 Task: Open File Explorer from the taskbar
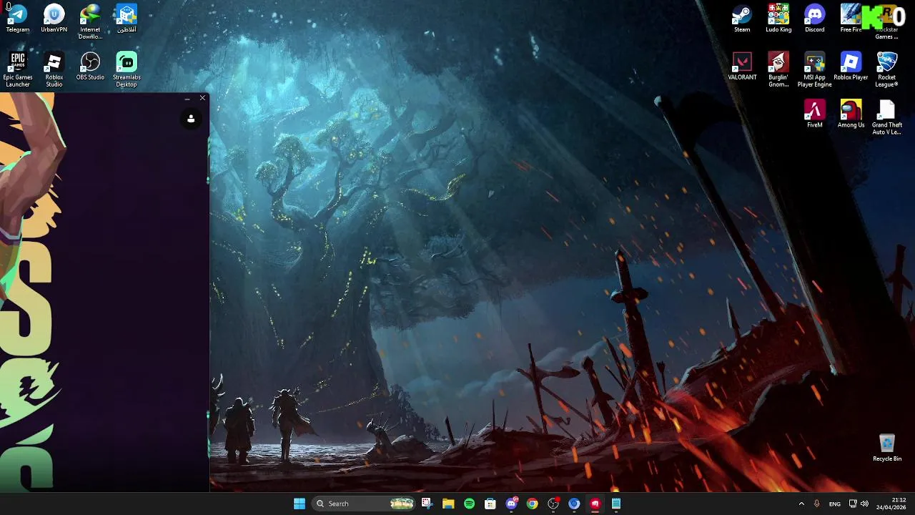(x=448, y=504)
